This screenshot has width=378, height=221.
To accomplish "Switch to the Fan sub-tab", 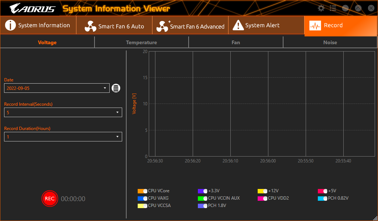I will click(x=236, y=42).
